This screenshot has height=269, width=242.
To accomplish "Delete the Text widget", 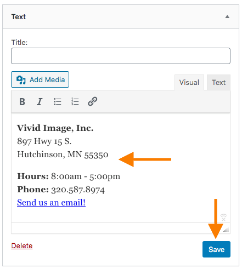I will coord(22,246).
